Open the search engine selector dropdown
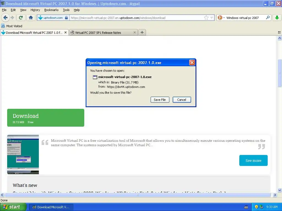The width and height of the screenshot is (282, 211). coord(221,18)
